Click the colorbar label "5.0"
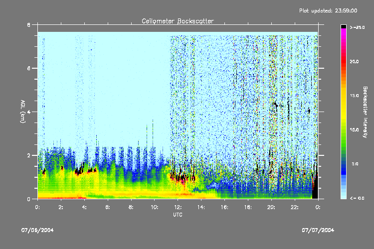The image size is (374, 249). (355, 164)
